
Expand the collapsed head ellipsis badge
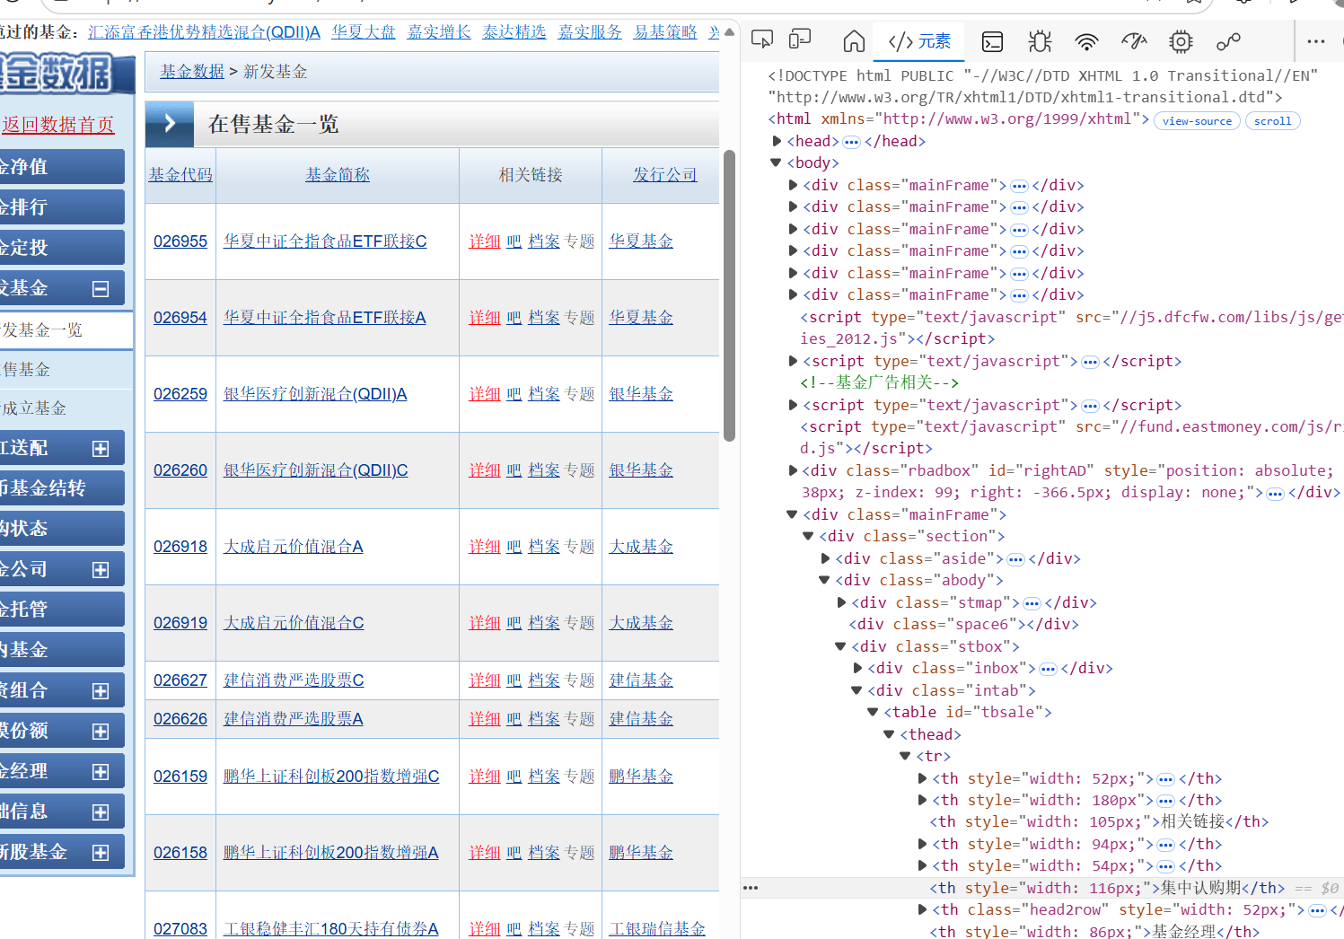point(851,142)
